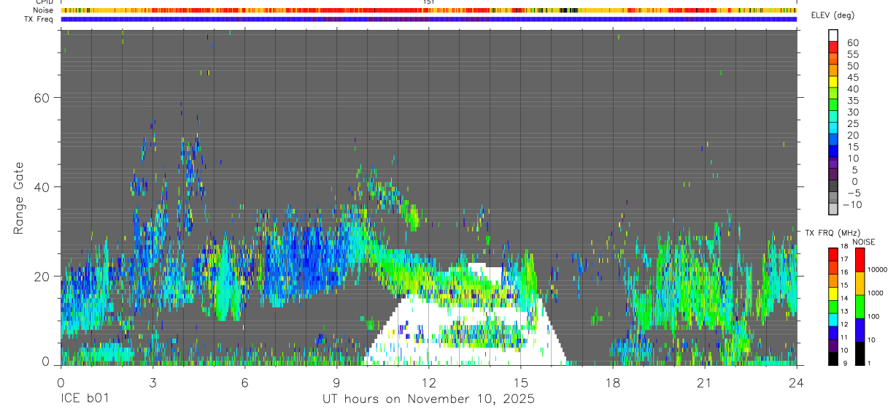Click the blue segment of the NOISE legend
Screen dimensions: 896x414
click(x=860, y=330)
